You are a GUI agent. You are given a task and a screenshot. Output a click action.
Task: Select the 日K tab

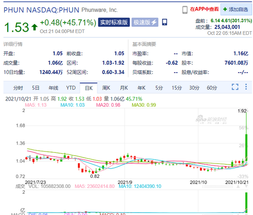click(x=89, y=88)
